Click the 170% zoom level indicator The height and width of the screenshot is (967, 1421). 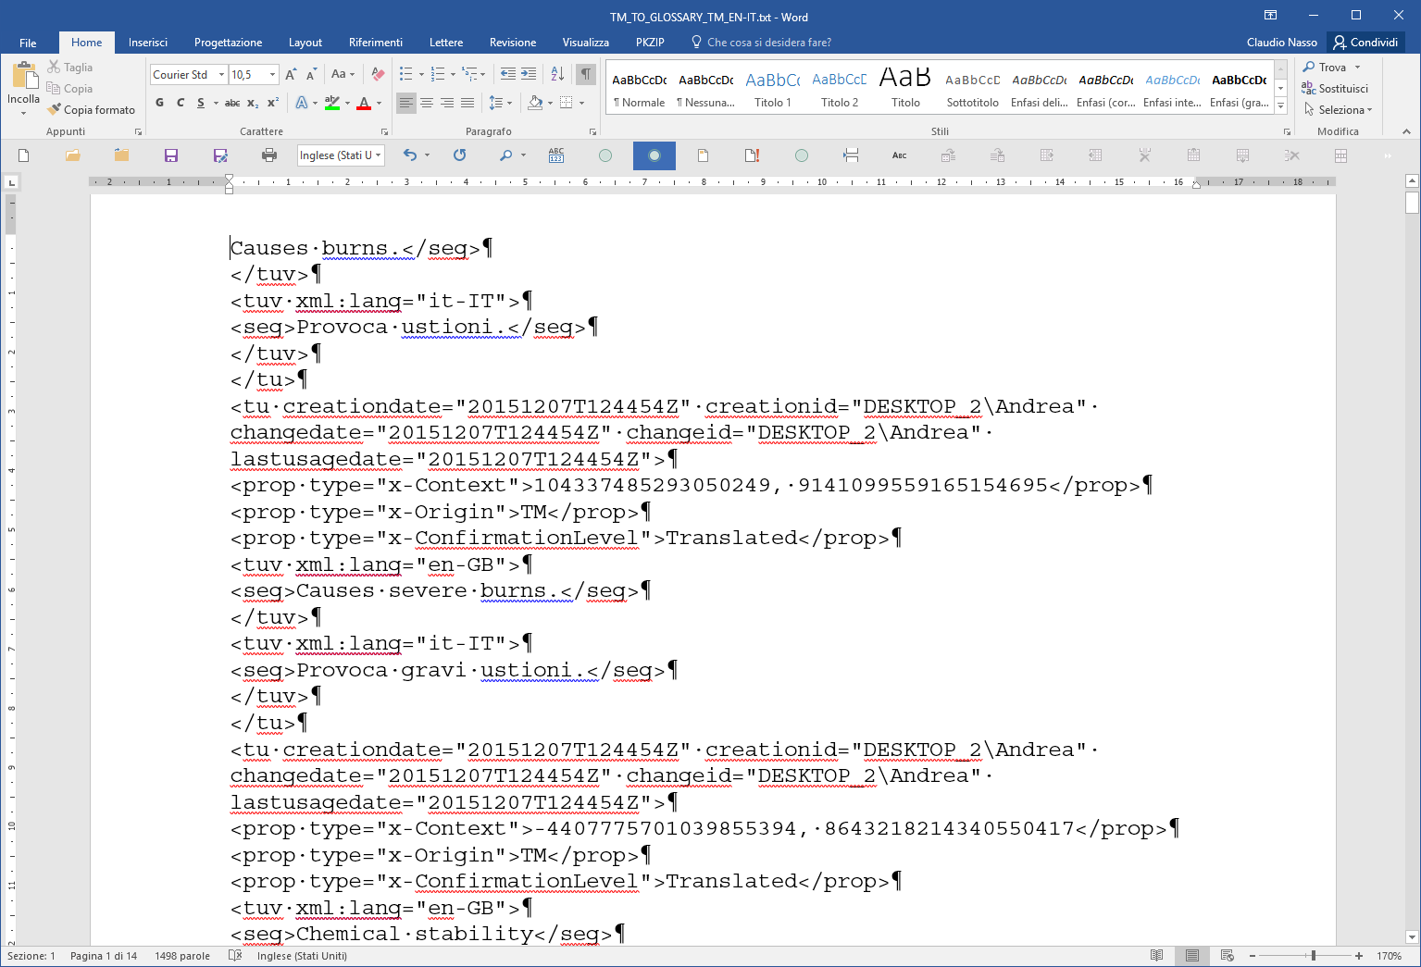(x=1389, y=956)
